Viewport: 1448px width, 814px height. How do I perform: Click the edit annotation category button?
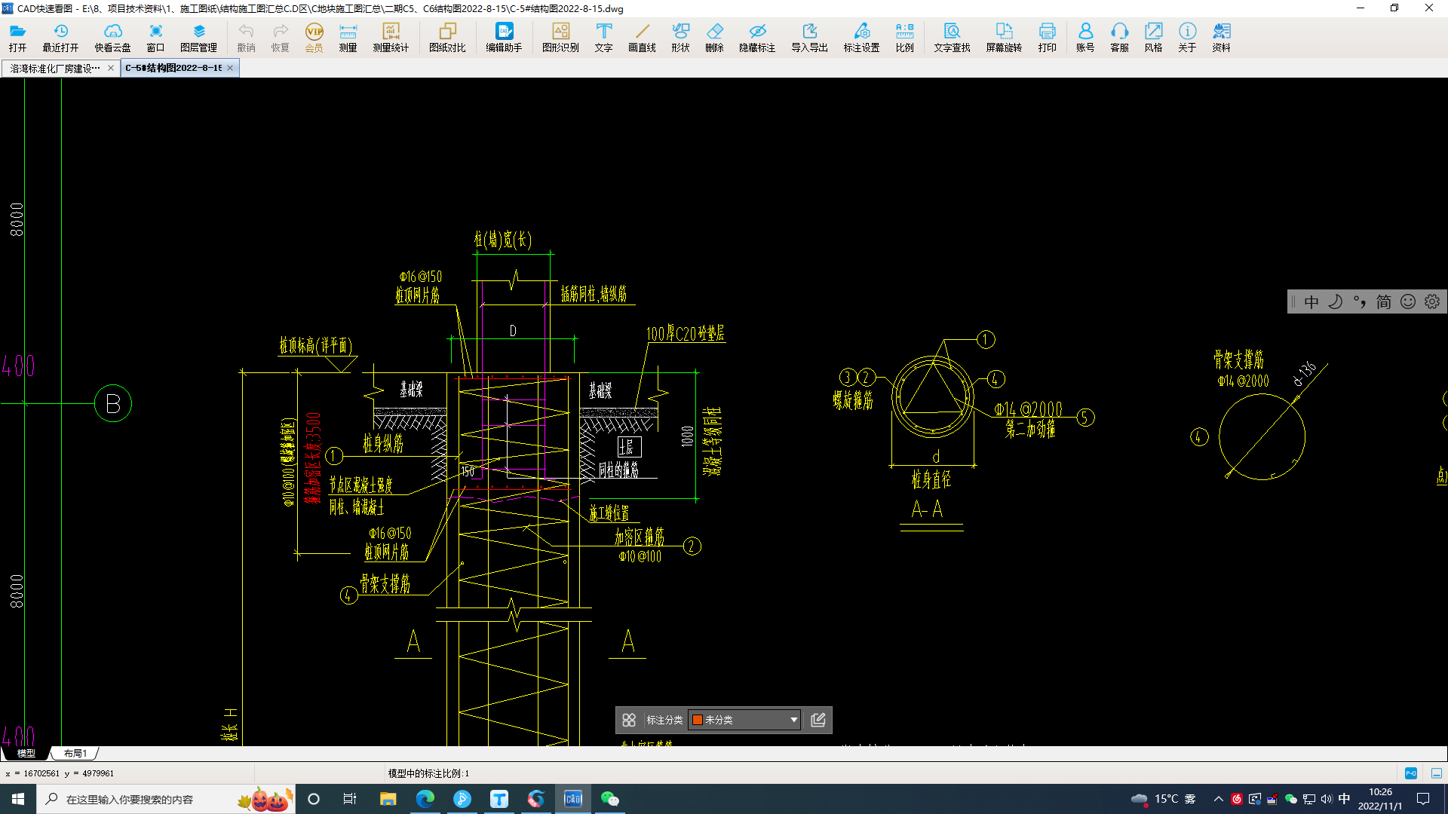(x=818, y=720)
